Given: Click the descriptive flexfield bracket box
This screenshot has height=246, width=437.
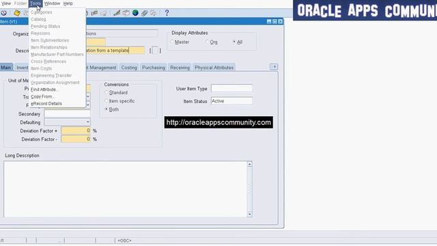Looking at the screenshot, I should (x=155, y=51).
